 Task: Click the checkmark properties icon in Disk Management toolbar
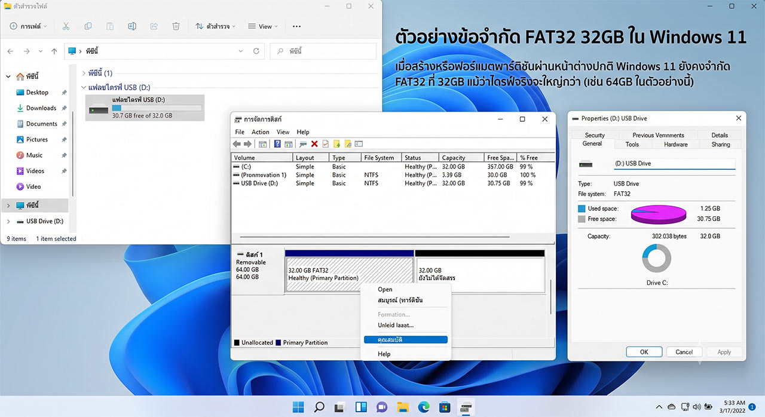click(326, 144)
